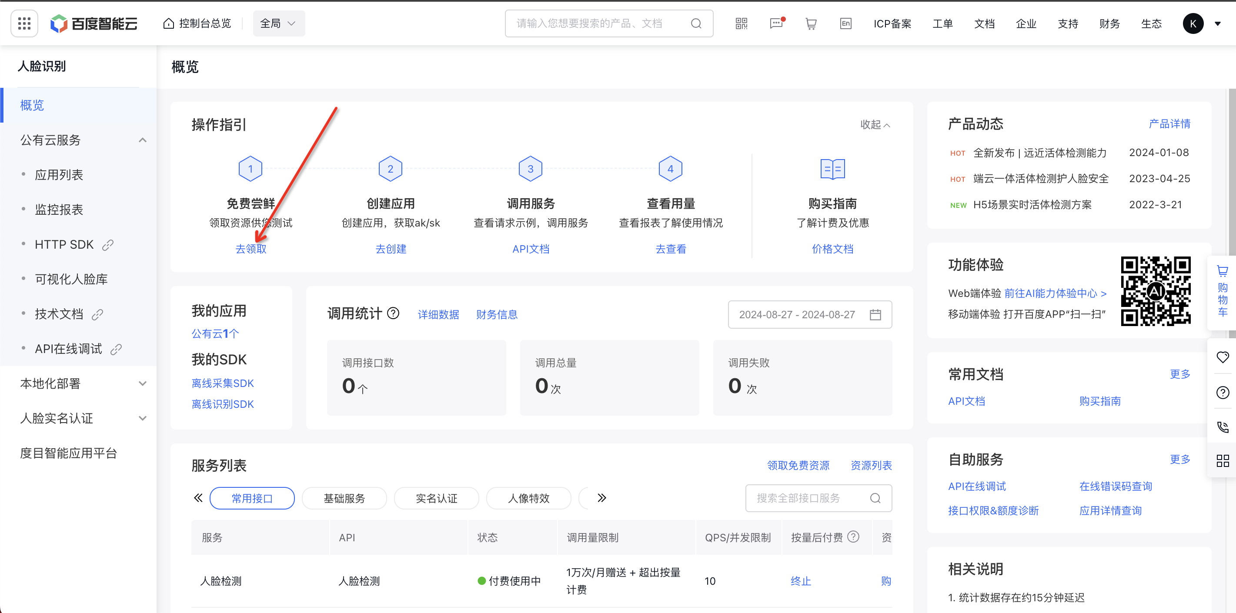Click the step 3 hexagon icon
This screenshot has width=1236, height=613.
(531, 169)
